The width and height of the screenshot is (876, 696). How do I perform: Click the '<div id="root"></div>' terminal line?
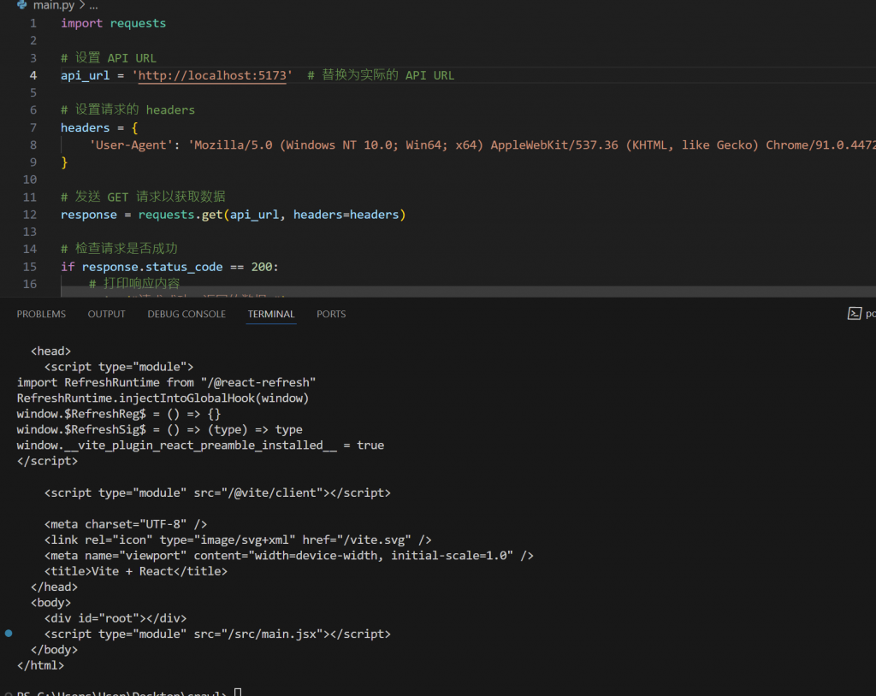pos(115,618)
